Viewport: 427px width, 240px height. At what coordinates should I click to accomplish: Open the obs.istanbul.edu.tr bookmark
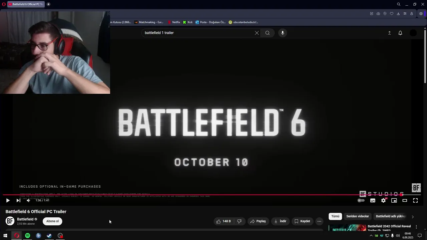[x=243, y=22]
